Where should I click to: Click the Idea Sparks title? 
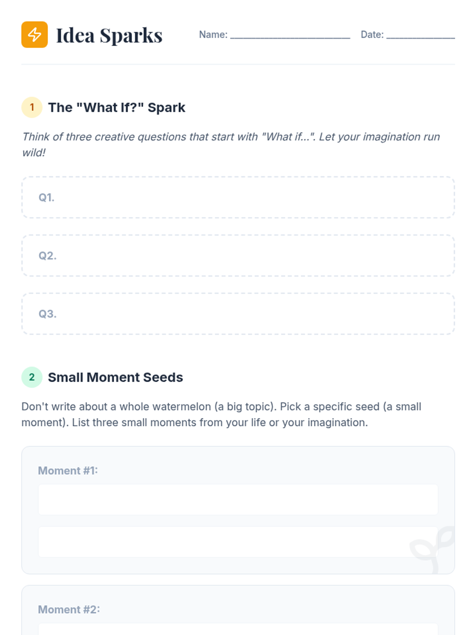tap(109, 35)
